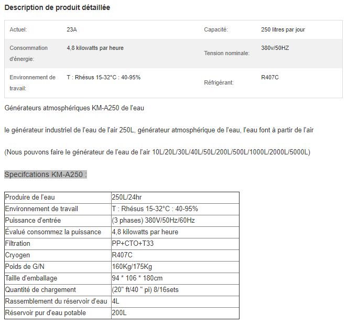Viewport: 348px width, 323px height.
Task: Click the "Tension nominale:" label
Action: 226,54
